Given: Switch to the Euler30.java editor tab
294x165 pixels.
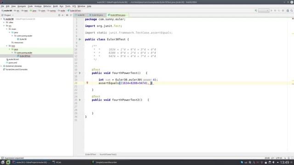Looking at the screenshot, I should click(x=97, y=15).
